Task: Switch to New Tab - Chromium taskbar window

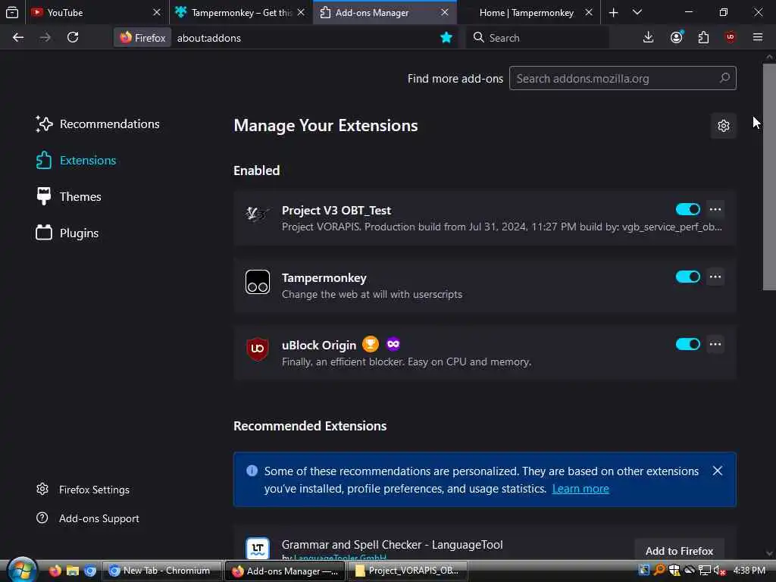Action: coord(162,571)
